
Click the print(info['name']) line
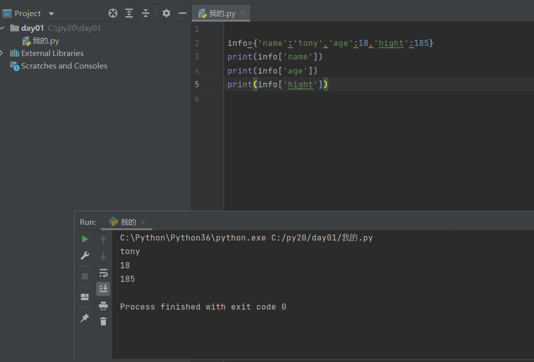point(275,56)
